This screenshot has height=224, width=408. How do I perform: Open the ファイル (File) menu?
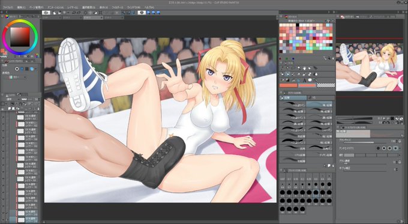tap(8, 7)
